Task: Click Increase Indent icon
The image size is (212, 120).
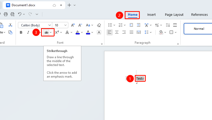Action: click(138, 25)
